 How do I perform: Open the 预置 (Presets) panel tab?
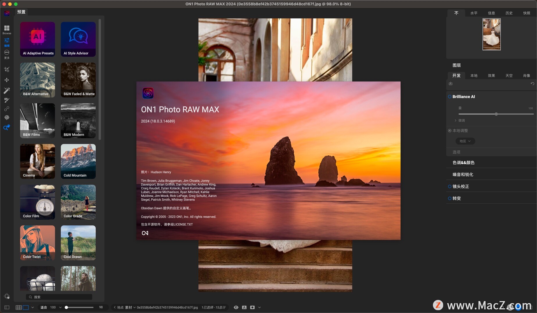pos(21,12)
